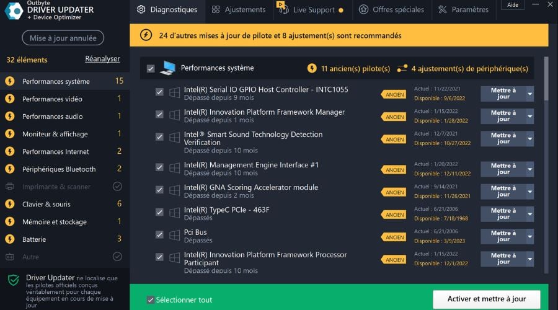Screen dimensions: 558x310
Task: Toggle the Sélectionner tout checkbox
Action: coord(151,300)
